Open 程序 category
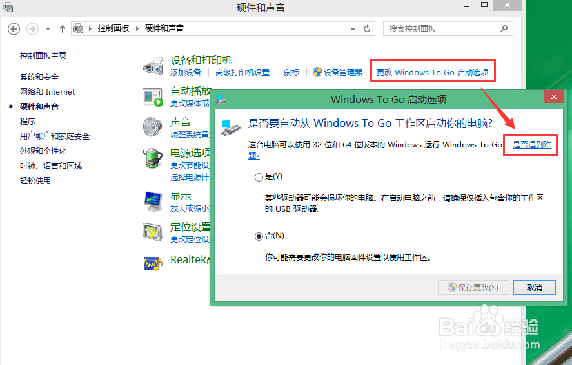The height and width of the screenshot is (365, 572). [x=28, y=121]
